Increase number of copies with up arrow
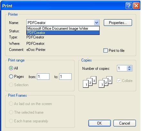Image resolution: width=142 pixels, height=131 pixels. point(129,67)
